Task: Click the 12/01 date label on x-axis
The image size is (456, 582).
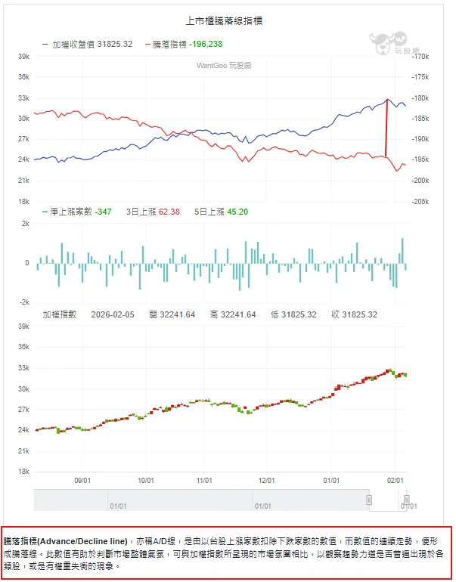Action: click(x=265, y=480)
